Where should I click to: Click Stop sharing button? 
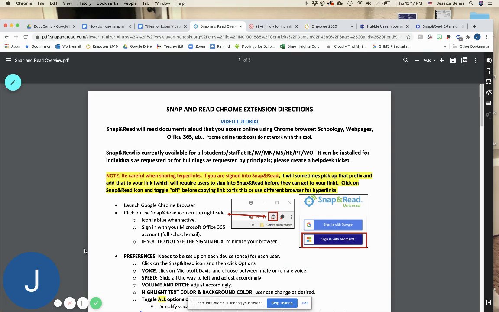282,303
